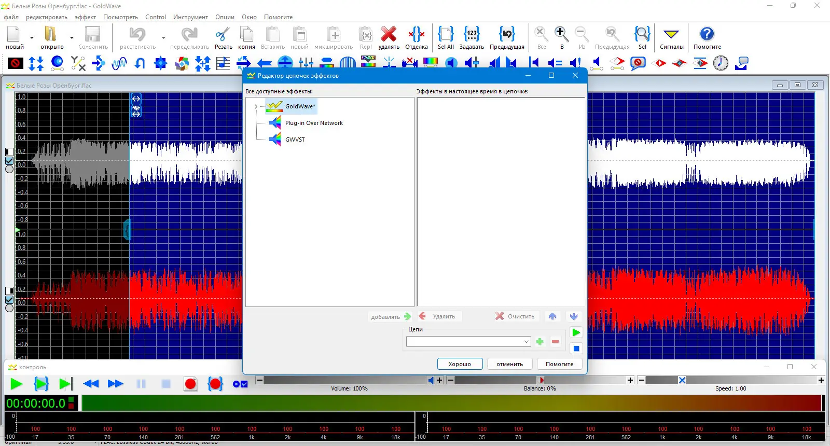
Task: Stop chain preview with blue square button
Action: 576,349
